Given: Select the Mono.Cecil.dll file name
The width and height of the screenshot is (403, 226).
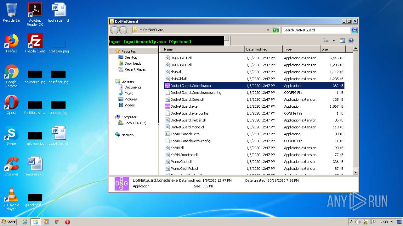Looking at the screenshot, I should [x=181, y=162].
